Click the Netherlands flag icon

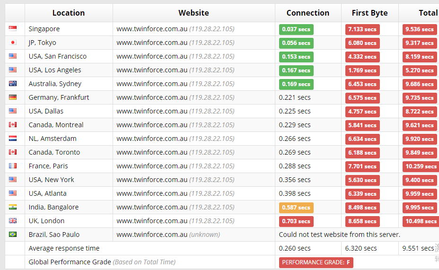click(x=13, y=138)
